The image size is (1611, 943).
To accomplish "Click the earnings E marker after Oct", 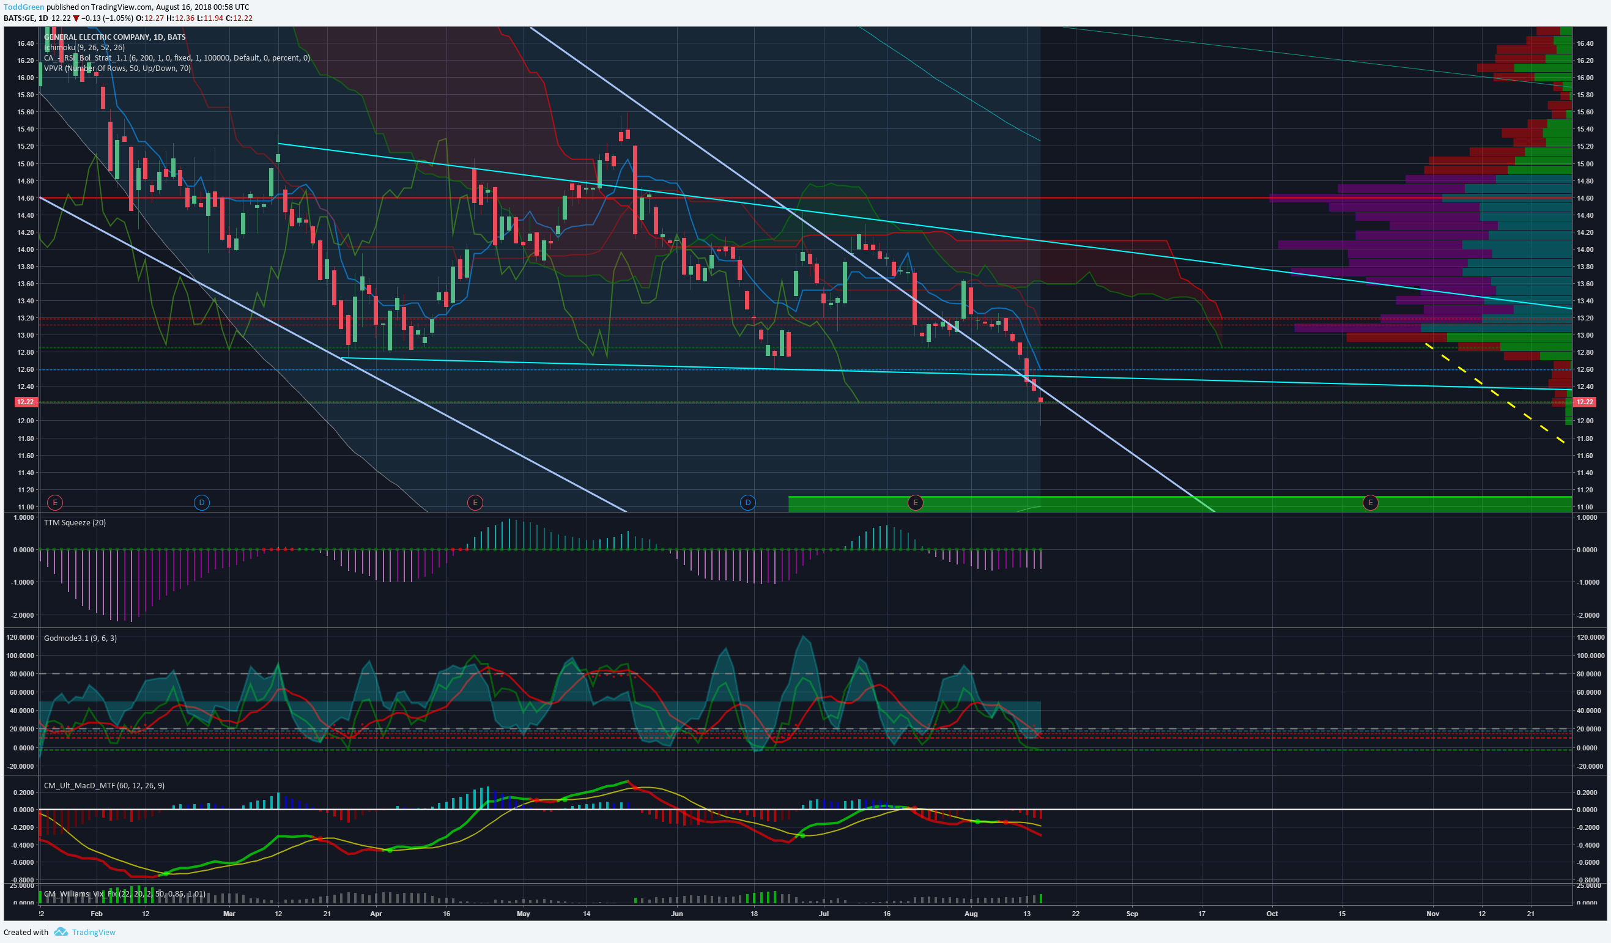I will point(1370,503).
